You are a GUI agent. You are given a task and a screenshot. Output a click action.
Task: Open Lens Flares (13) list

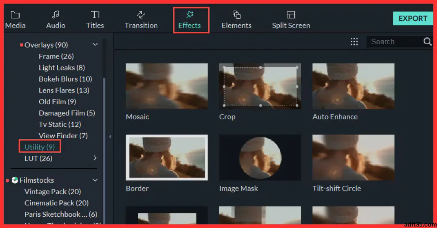64,90
